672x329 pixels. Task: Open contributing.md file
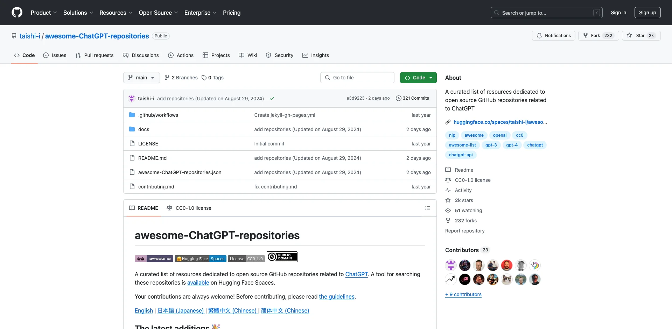pos(156,187)
